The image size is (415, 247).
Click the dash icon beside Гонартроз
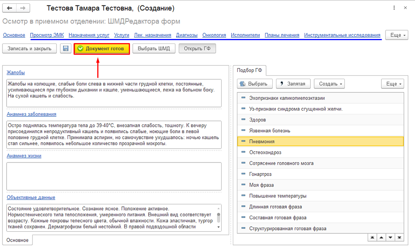pyautogui.click(x=243, y=174)
